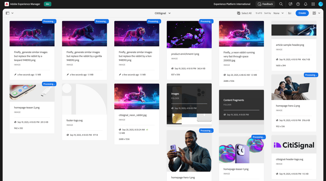Click Processing badge on product-enrichment-1 card
Image resolution: width=326 pixels, height=181 pixels.
[206, 21]
